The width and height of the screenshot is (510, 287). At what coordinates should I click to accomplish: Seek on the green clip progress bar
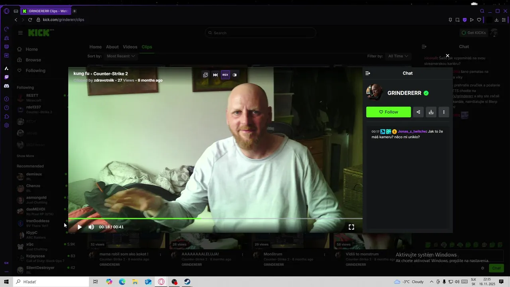(215, 218)
